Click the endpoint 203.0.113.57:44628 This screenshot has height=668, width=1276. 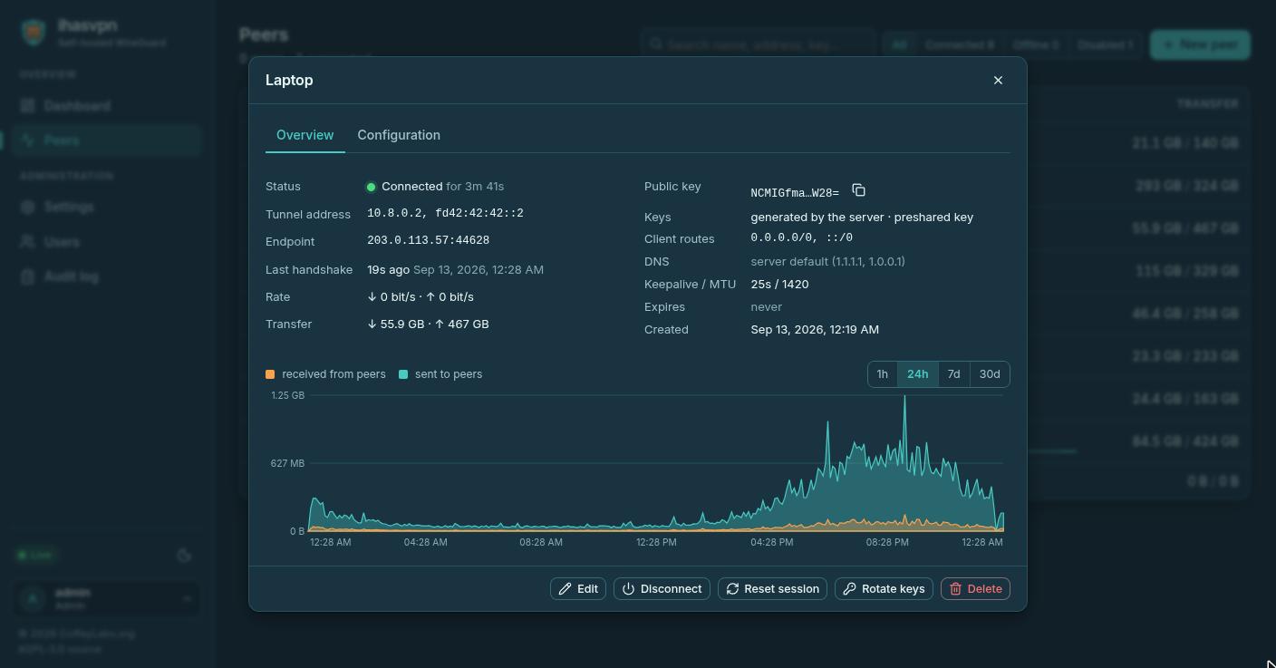[428, 240]
